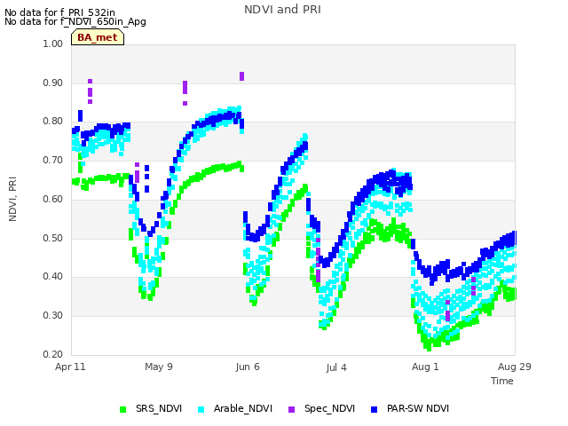Click the Aug 29 x-axis tick label
The width and height of the screenshot is (568, 426).
tap(515, 367)
